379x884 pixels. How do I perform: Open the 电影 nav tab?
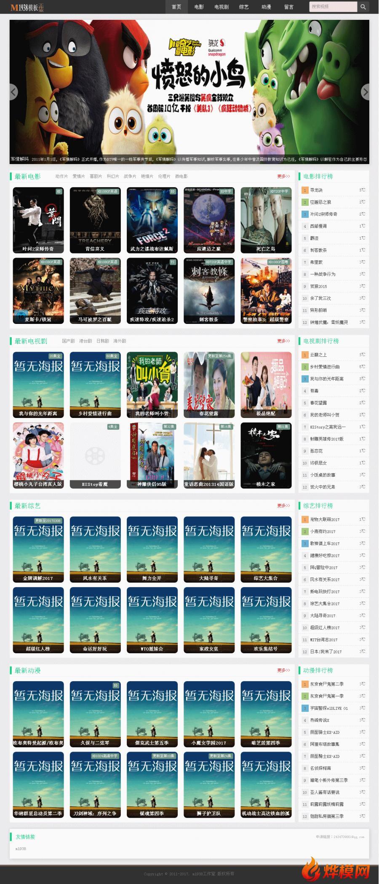199,7
